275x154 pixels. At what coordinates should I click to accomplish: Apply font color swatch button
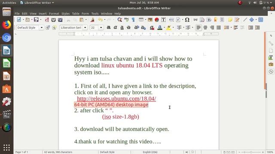pos(160,27)
